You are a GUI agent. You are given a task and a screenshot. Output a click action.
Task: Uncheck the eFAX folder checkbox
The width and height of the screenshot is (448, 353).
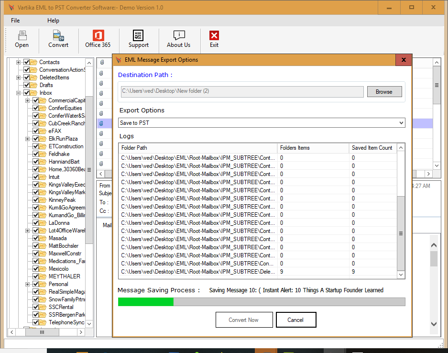36,131
